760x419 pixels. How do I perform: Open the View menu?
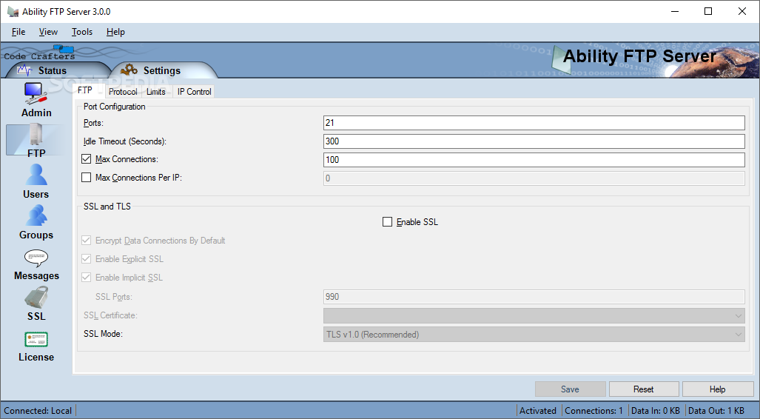click(48, 32)
